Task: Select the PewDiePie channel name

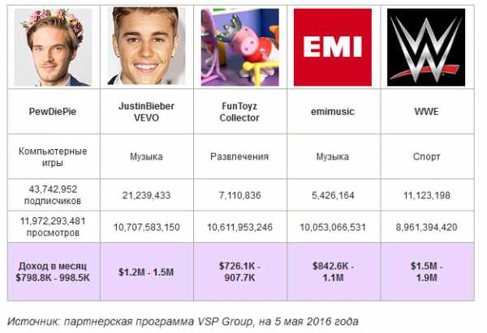Action: (53, 112)
